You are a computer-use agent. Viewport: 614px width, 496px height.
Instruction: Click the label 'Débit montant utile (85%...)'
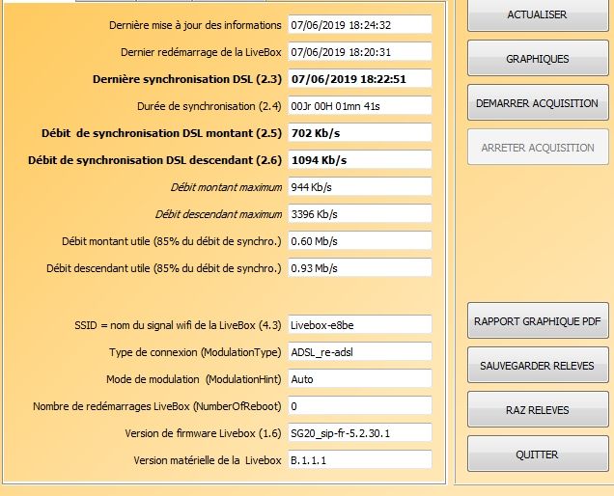pyautogui.click(x=172, y=241)
